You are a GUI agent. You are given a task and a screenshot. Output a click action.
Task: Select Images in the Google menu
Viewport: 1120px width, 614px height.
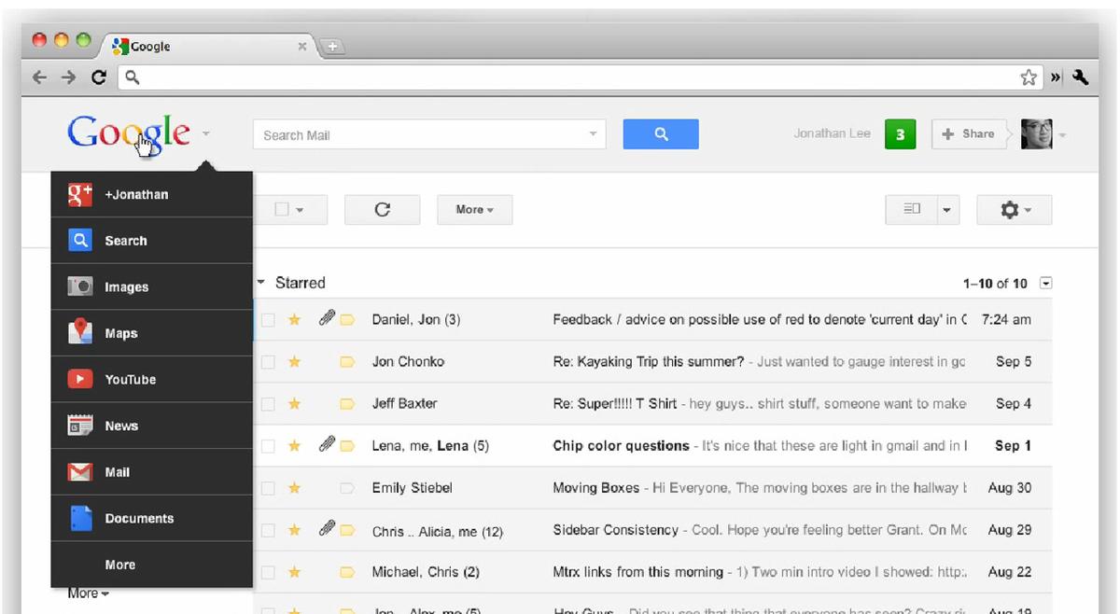coord(151,287)
